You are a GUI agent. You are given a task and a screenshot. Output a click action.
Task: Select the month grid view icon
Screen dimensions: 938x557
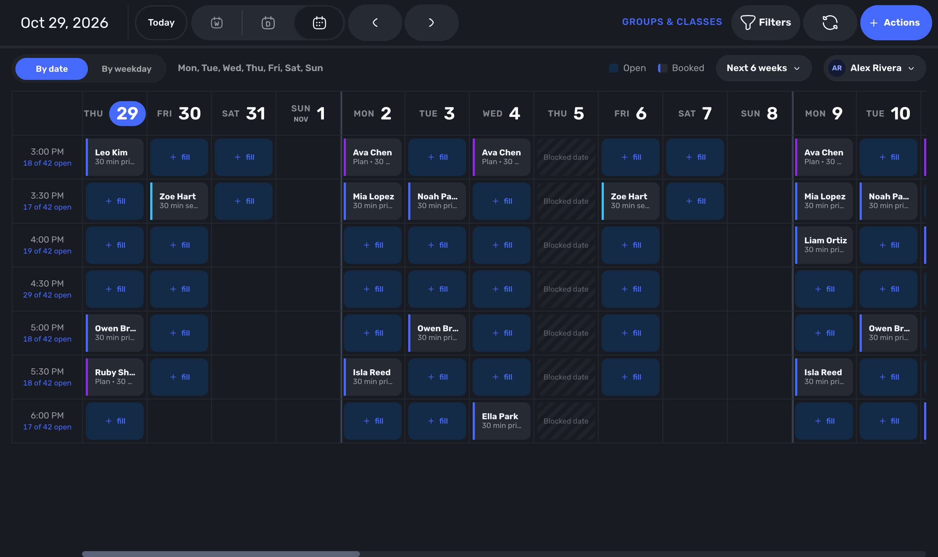click(x=319, y=22)
